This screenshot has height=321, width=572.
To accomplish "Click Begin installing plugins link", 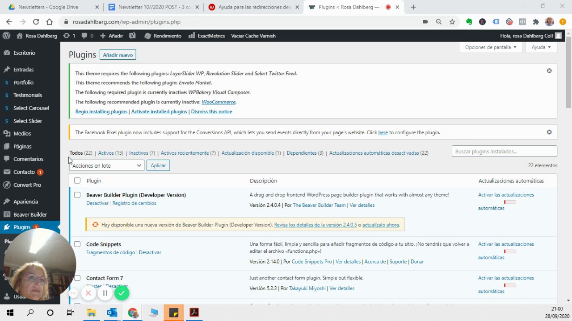I will pyautogui.click(x=101, y=111).
